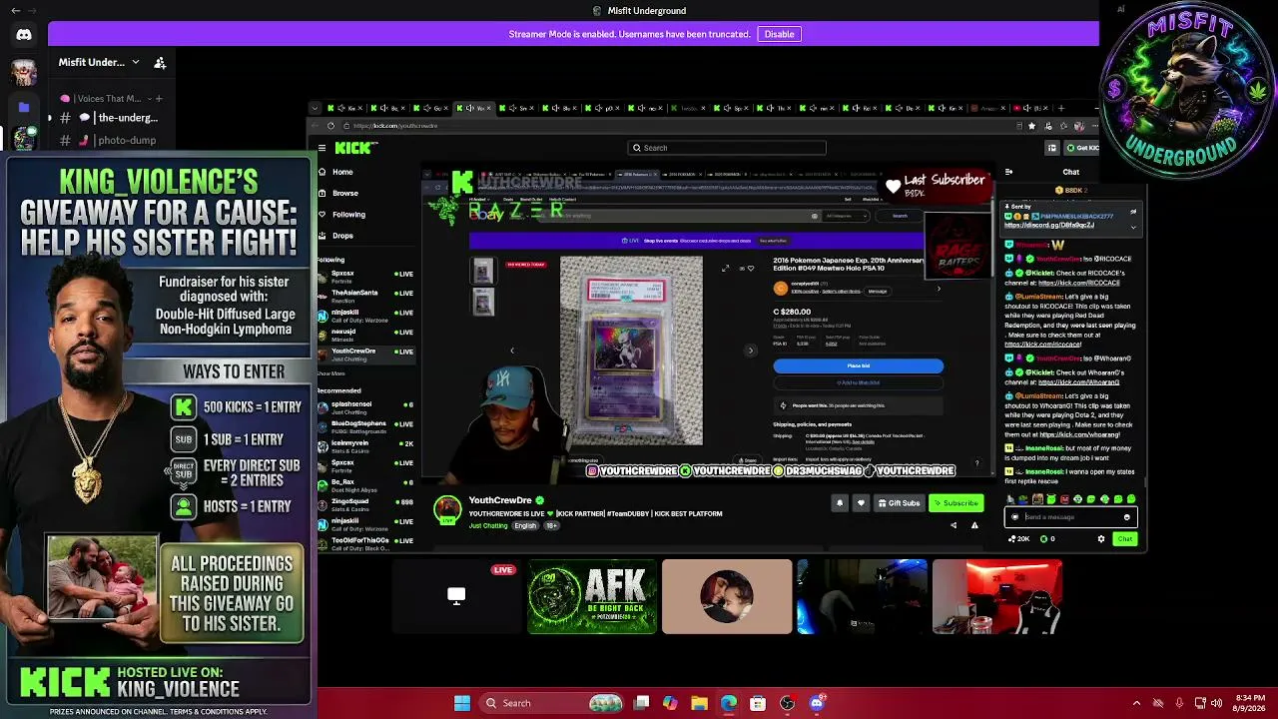Toggle follow heart for YouthCrewDre

[861, 503]
